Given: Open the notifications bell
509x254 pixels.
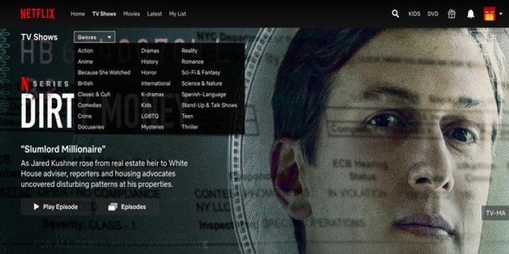Looking at the screenshot, I should tap(470, 14).
